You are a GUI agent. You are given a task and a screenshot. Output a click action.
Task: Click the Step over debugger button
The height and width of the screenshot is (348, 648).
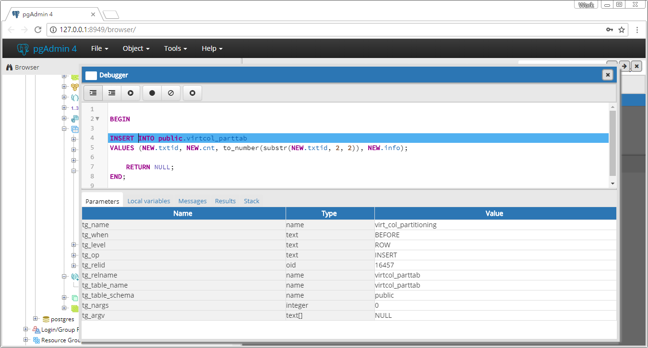[112, 93]
